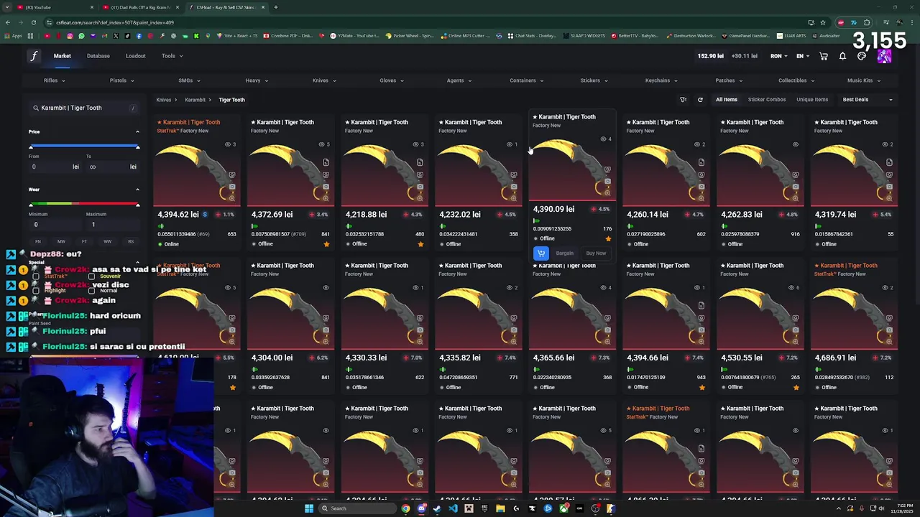
Task: Open the Tools menu
Action: [x=172, y=56]
